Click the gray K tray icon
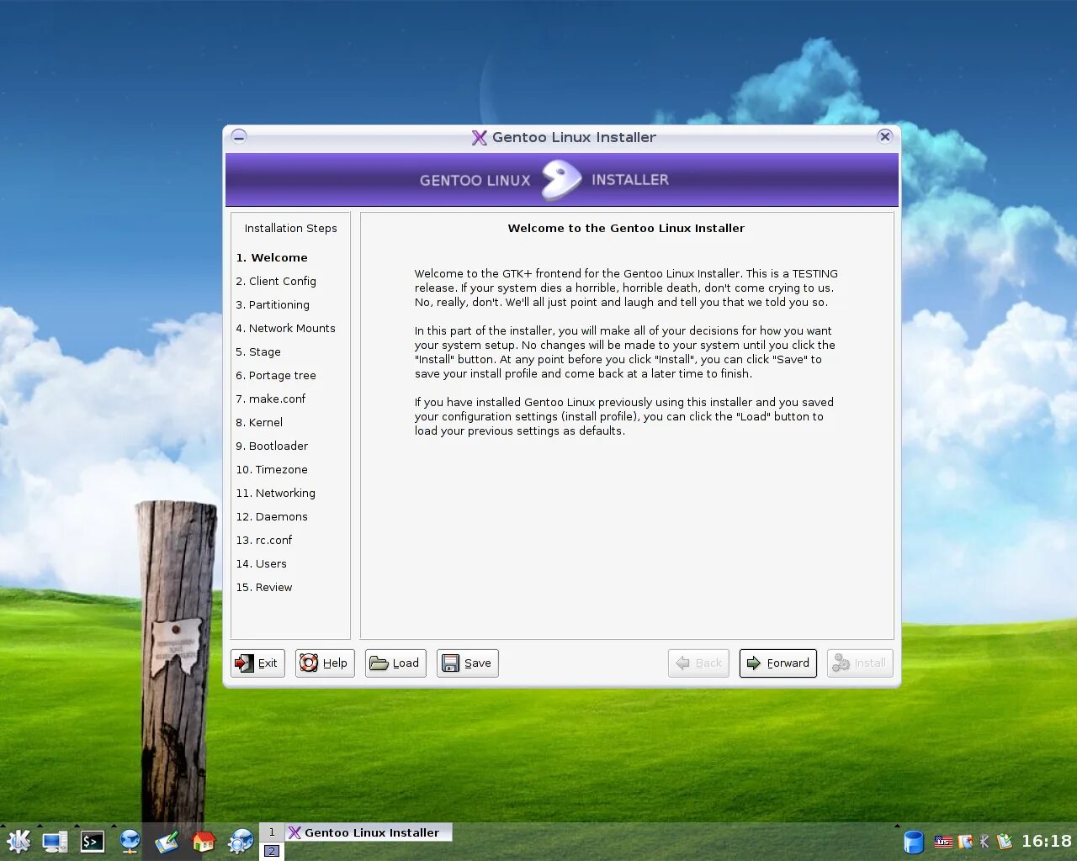Image resolution: width=1077 pixels, height=861 pixels. click(984, 842)
